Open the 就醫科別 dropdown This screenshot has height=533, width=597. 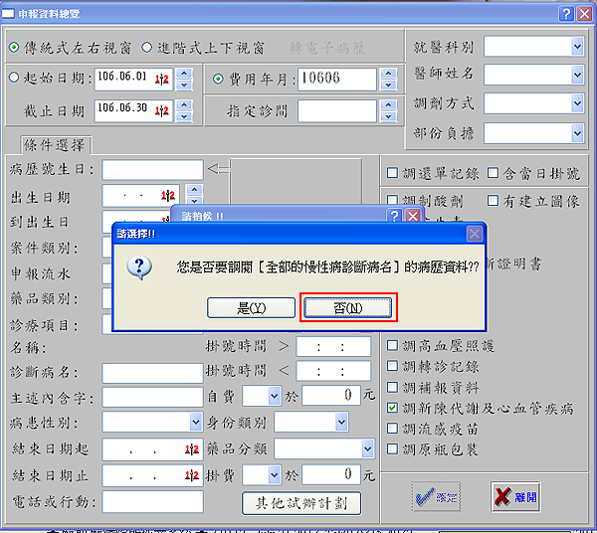pyautogui.click(x=575, y=47)
